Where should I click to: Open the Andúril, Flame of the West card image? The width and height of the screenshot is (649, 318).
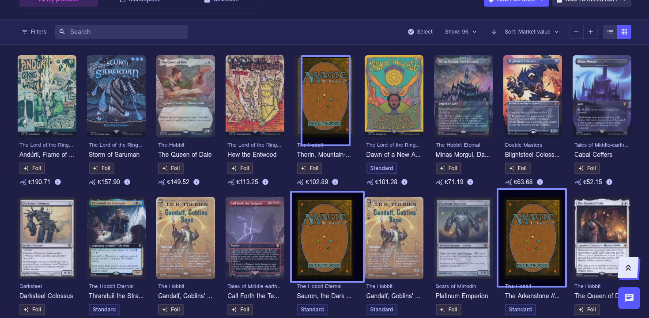[x=47, y=96]
